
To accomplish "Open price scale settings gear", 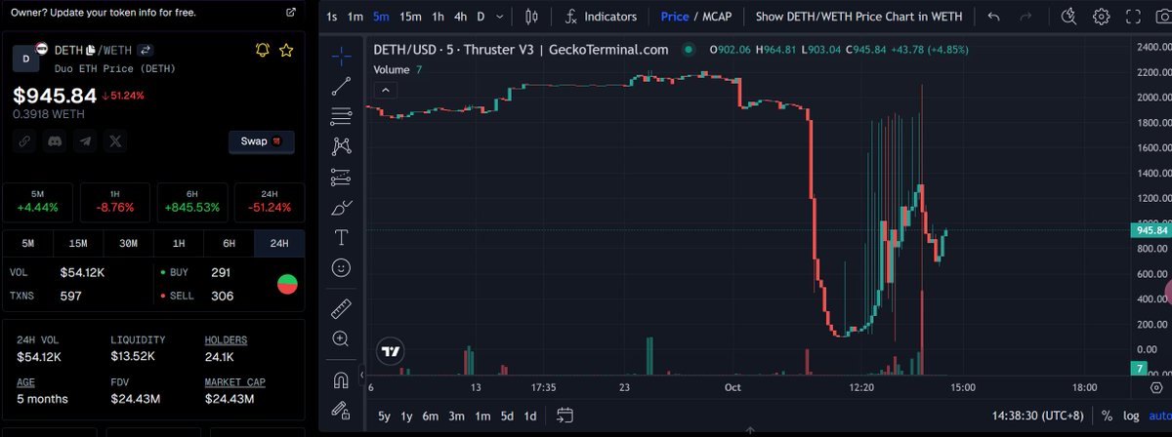I will (1157, 386).
